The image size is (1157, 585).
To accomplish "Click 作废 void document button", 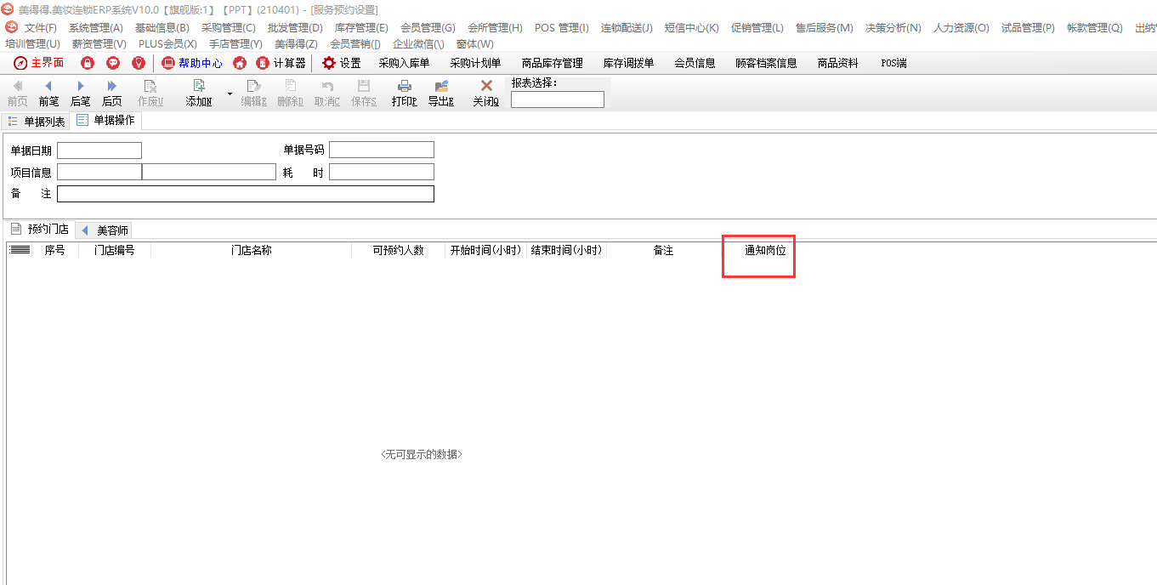I will coord(150,94).
